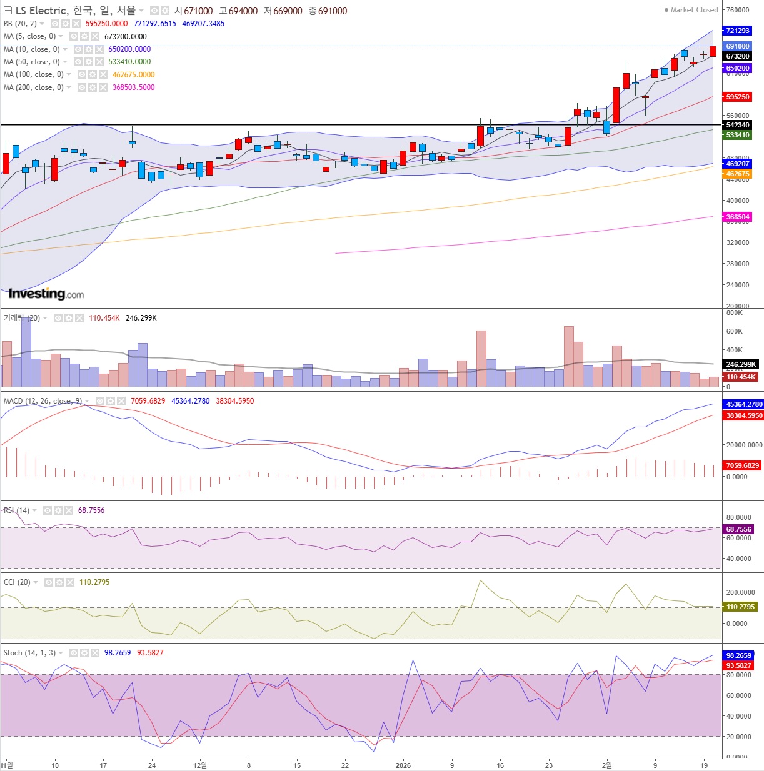Expand dropdown arrow beside RSI (14)

click(x=34, y=510)
